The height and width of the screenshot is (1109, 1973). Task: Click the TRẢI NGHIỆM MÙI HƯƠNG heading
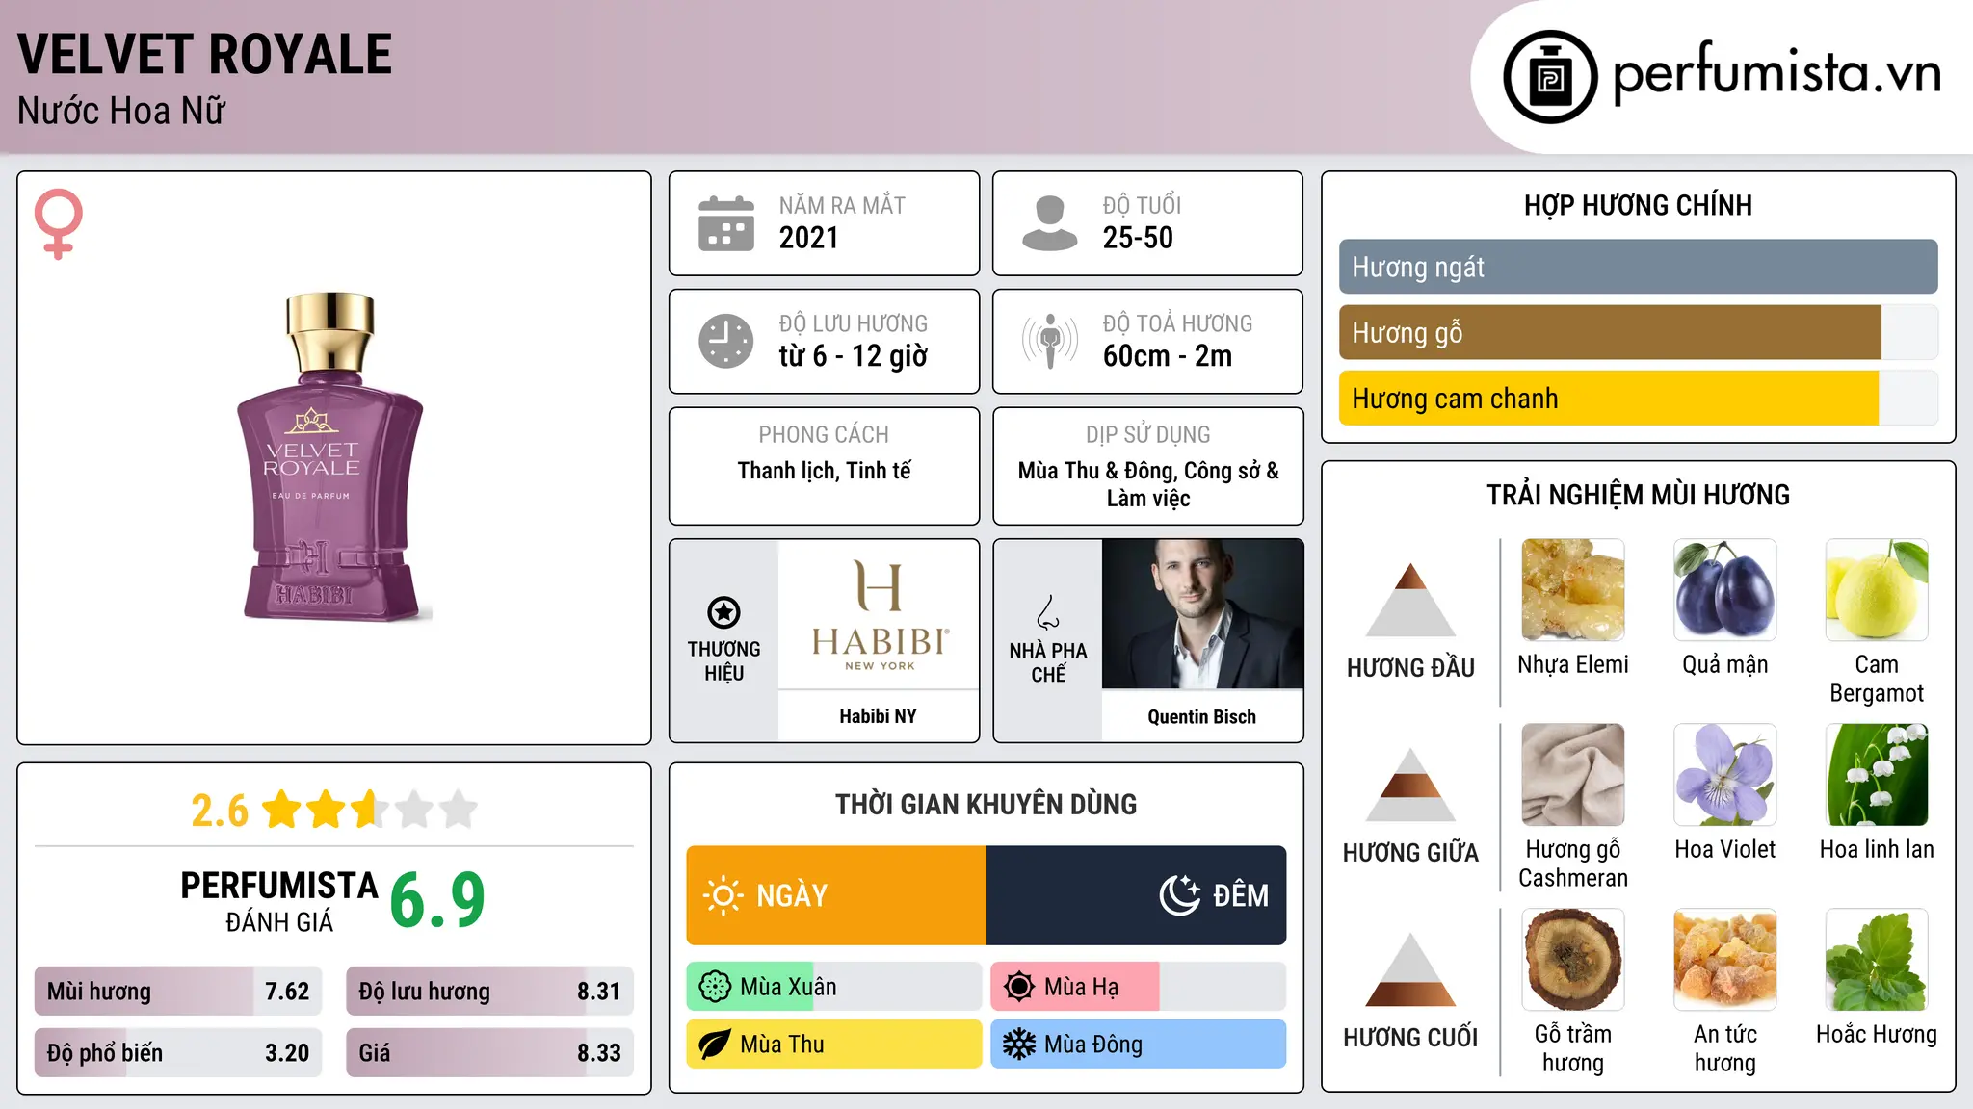1638,495
